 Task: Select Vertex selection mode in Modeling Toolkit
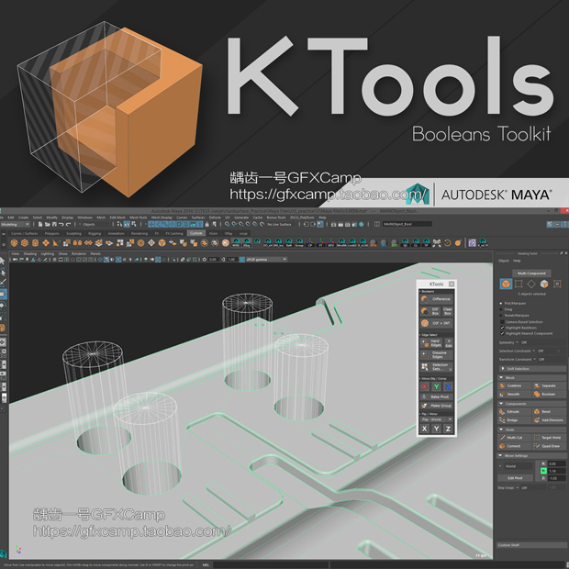click(x=519, y=284)
